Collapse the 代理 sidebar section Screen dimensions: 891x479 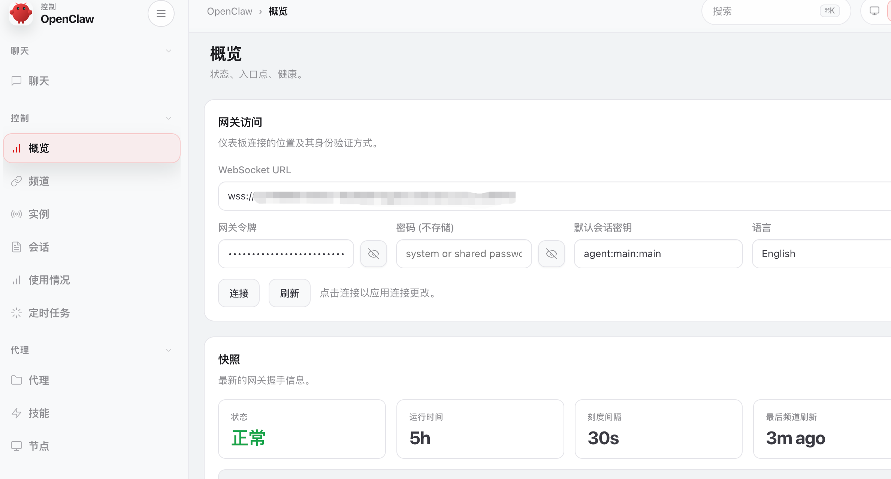169,350
